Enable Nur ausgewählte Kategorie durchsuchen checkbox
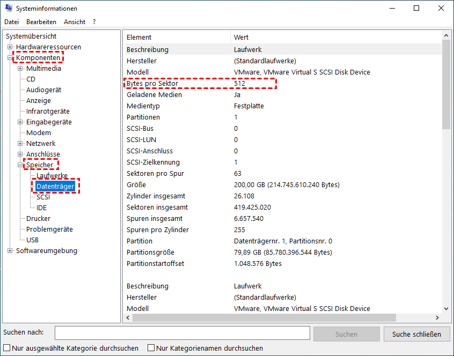Image resolution: width=454 pixels, height=356 pixels. (x=6, y=348)
